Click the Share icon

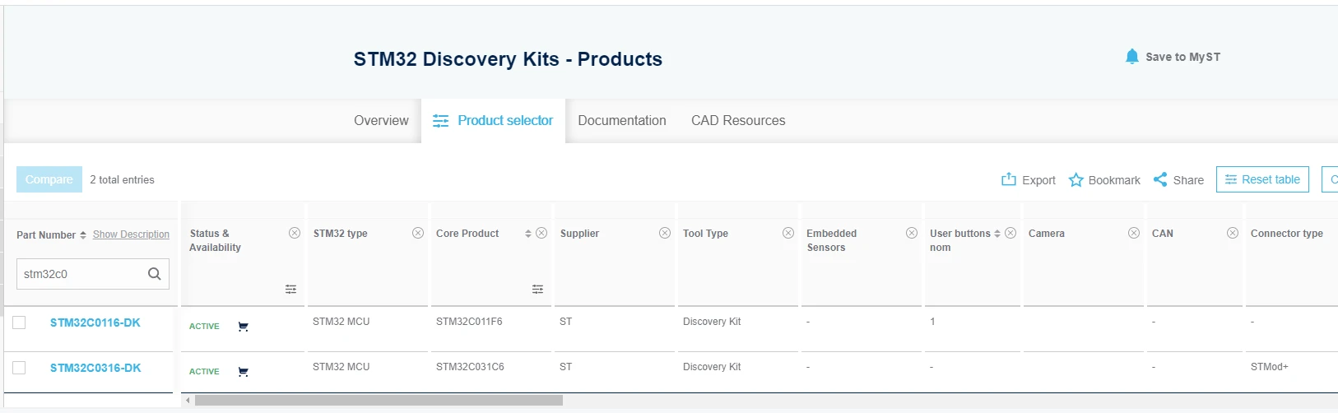click(1160, 179)
